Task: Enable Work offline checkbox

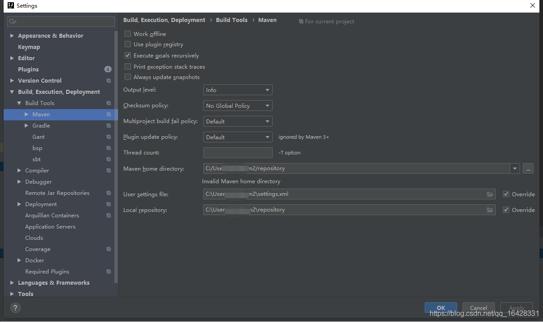Action: click(x=128, y=34)
